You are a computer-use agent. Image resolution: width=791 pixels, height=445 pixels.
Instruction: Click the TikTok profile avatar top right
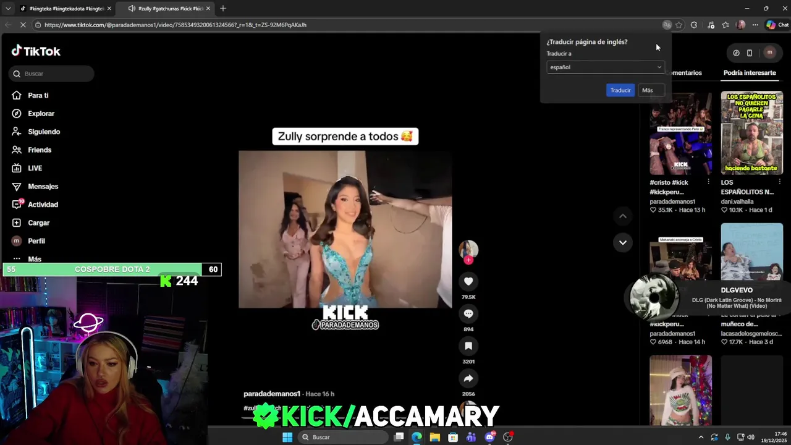769,53
